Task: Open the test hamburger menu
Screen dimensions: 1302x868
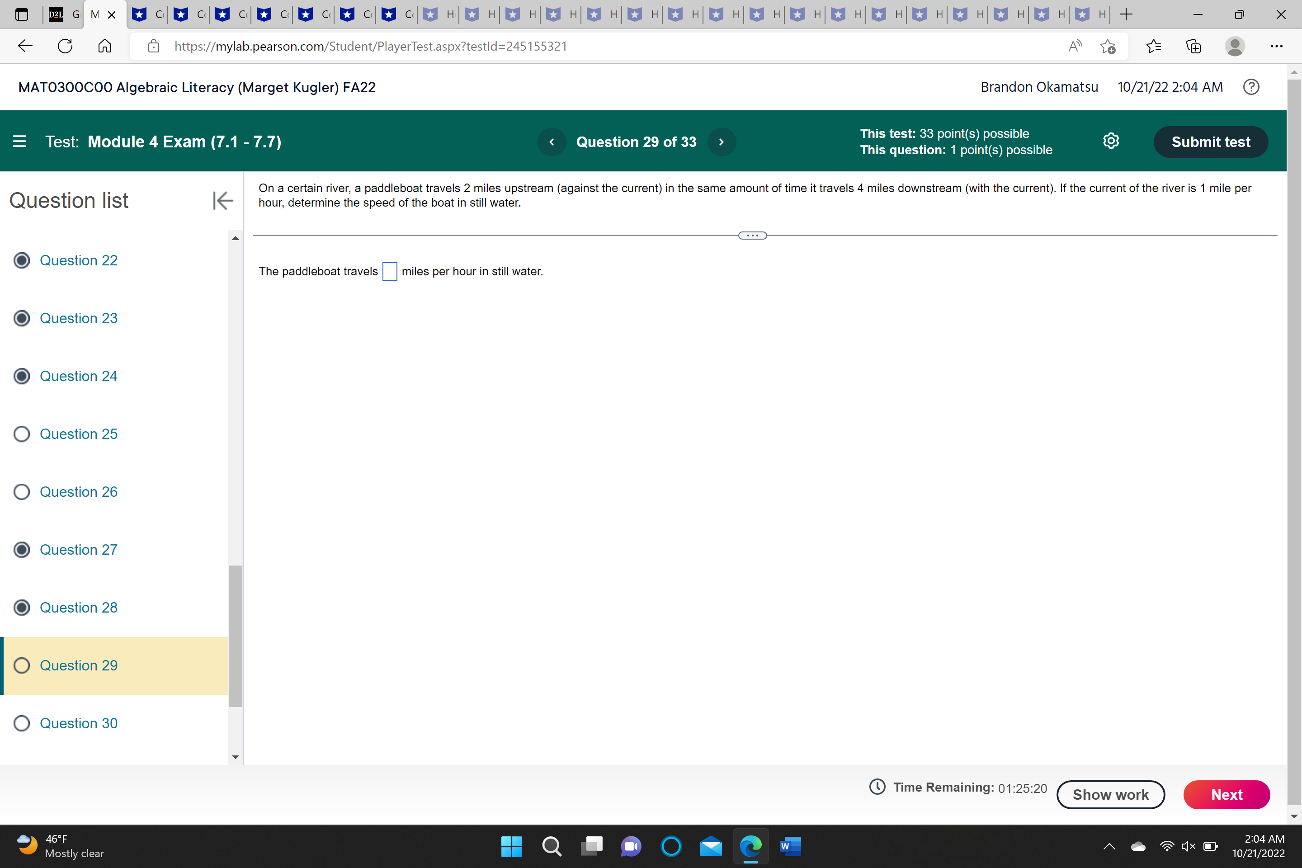Action: click(19, 142)
